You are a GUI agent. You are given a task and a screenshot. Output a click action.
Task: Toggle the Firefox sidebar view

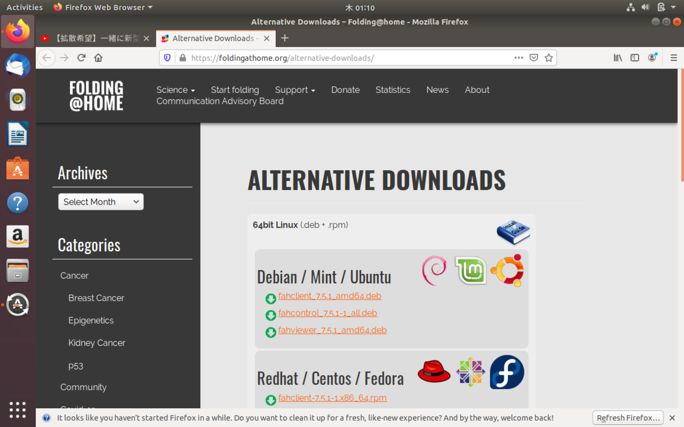[x=634, y=58]
